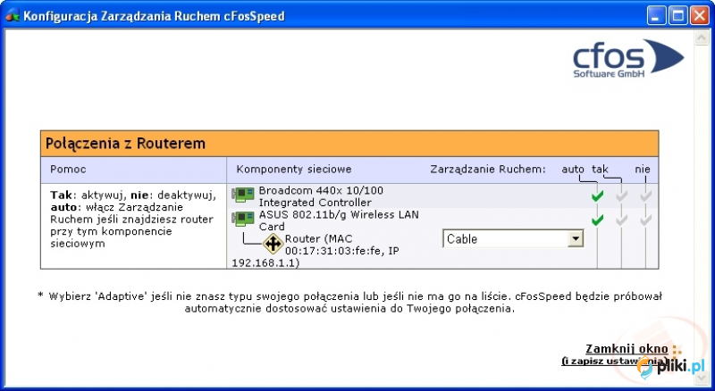Click 'tak' column label
Screen dimensions: 715x391
(600, 169)
